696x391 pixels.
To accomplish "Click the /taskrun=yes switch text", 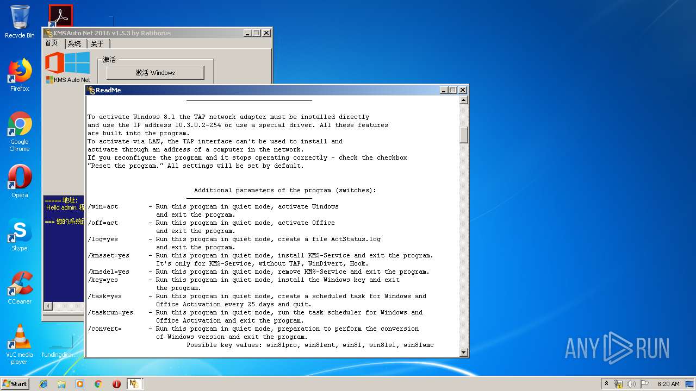I will coord(110,312).
